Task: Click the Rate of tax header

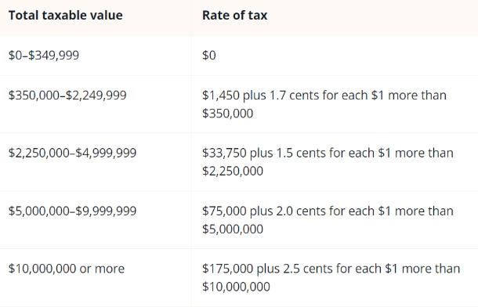Action: pyautogui.click(x=235, y=15)
